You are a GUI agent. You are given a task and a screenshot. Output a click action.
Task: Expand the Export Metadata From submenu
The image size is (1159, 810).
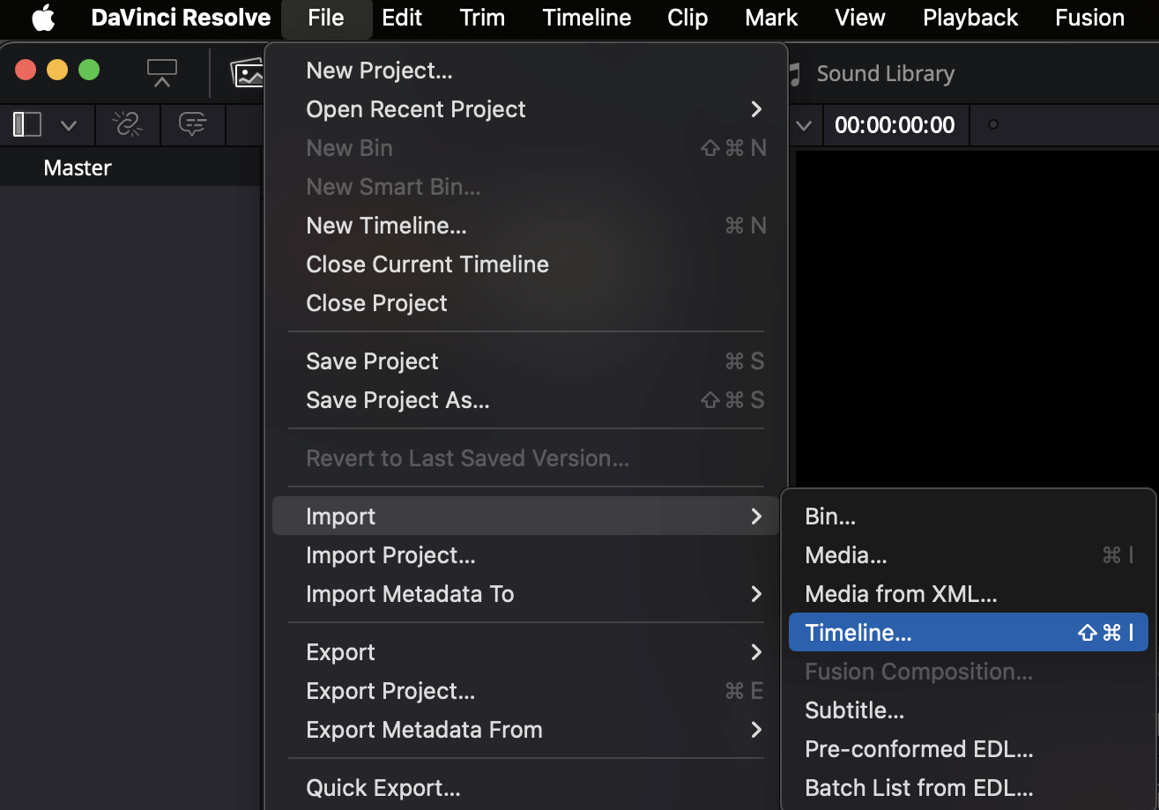click(x=525, y=730)
